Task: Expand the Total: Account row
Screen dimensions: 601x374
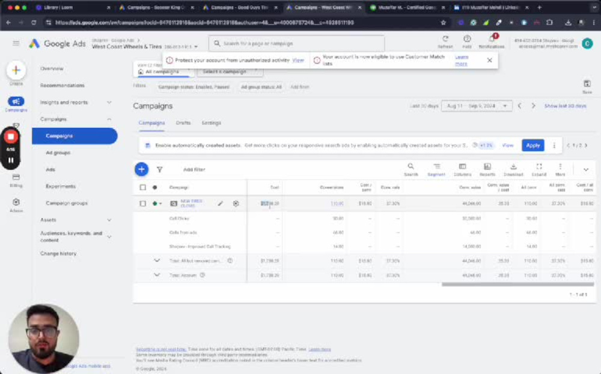Action: [157, 275]
